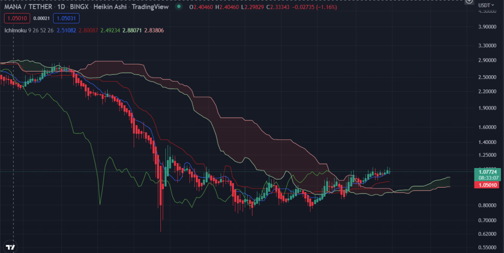Click the green market status dot
This screenshot has height=253, width=504.
[179, 6]
